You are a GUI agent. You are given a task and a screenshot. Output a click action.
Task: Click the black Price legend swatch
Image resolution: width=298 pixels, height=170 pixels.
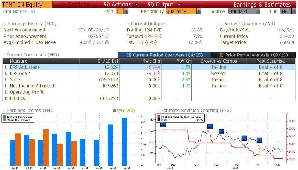click(159, 120)
